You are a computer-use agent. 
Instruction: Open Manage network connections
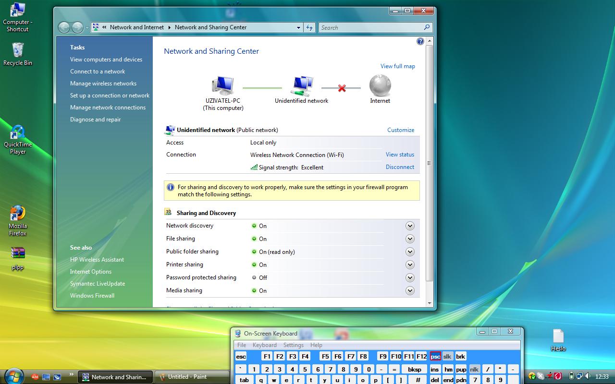click(x=108, y=108)
